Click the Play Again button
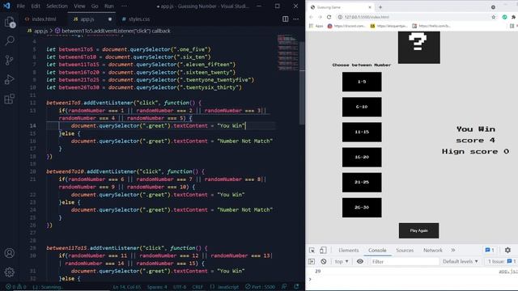518x291 pixels. coord(419,230)
